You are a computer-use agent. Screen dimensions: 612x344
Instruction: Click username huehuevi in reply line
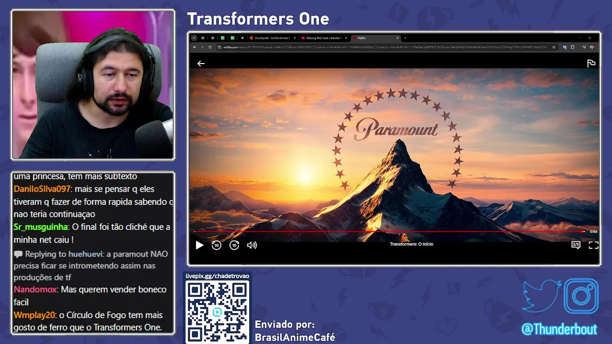tap(85, 254)
